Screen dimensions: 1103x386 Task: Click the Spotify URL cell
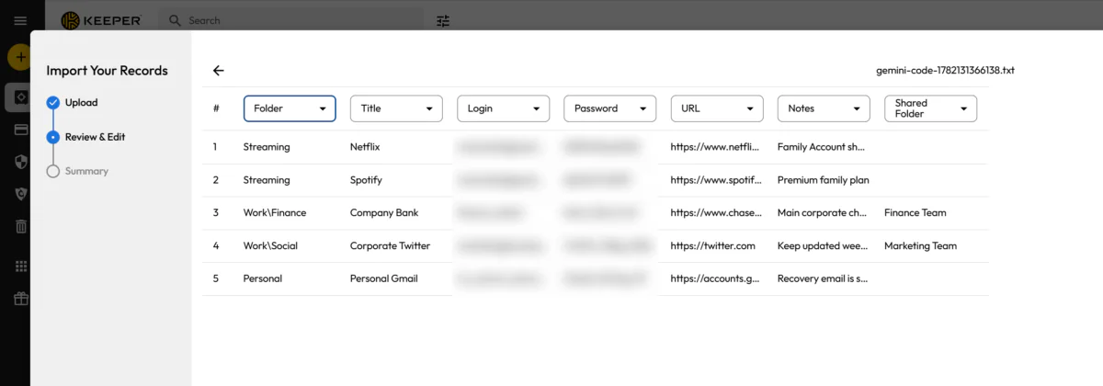coord(716,180)
